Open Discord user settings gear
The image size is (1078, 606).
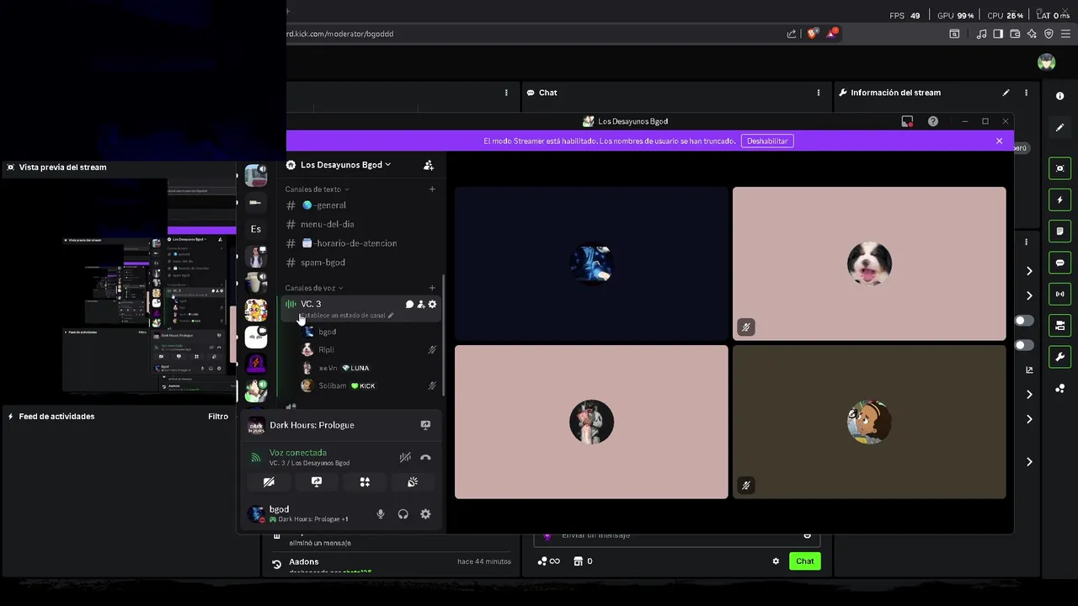pos(425,514)
